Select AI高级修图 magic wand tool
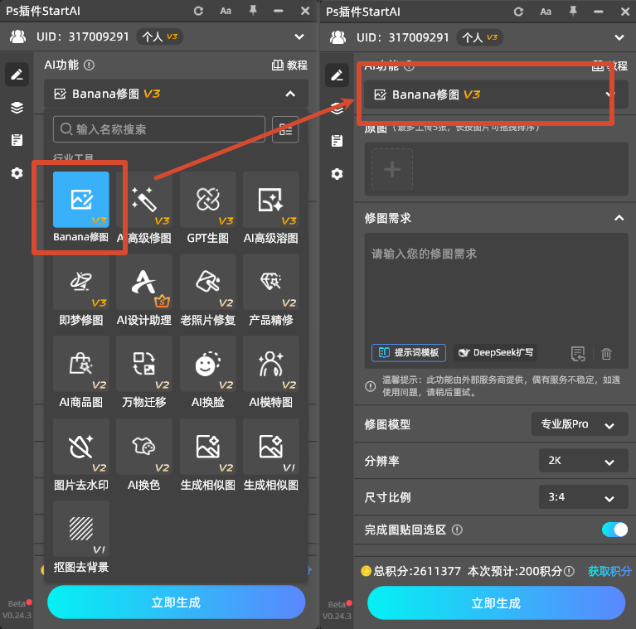The height and width of the screenshot is (629, 636). pyautogui.click(x=144, y=200)
